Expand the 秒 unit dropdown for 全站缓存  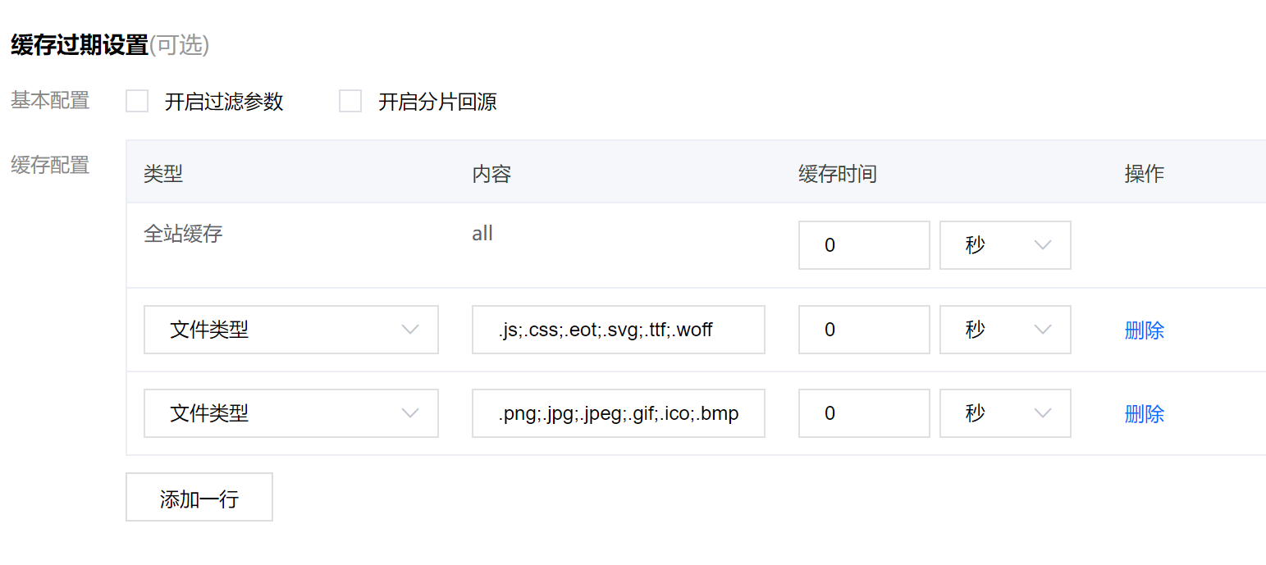(x=1005, y=244)
